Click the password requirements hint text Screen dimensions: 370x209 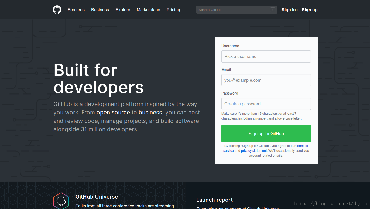coord(261,116)
